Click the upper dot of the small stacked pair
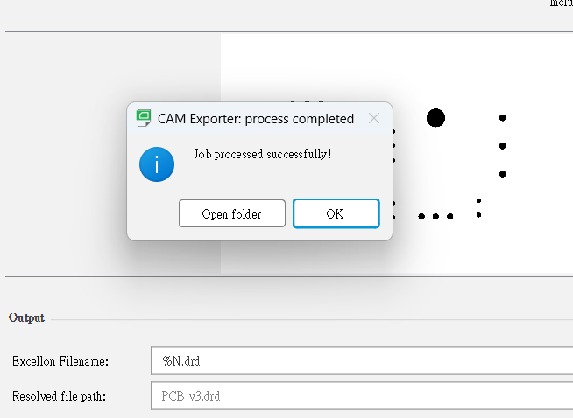The width and height of the screenshot is (573, 418). 478,201
